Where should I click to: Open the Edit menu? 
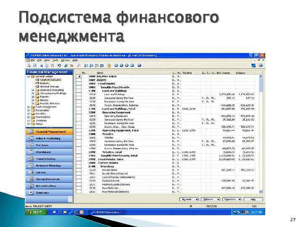point(40,60)
